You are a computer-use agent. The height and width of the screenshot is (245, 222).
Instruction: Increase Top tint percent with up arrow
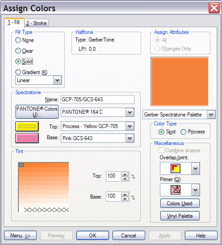[125, 174]
